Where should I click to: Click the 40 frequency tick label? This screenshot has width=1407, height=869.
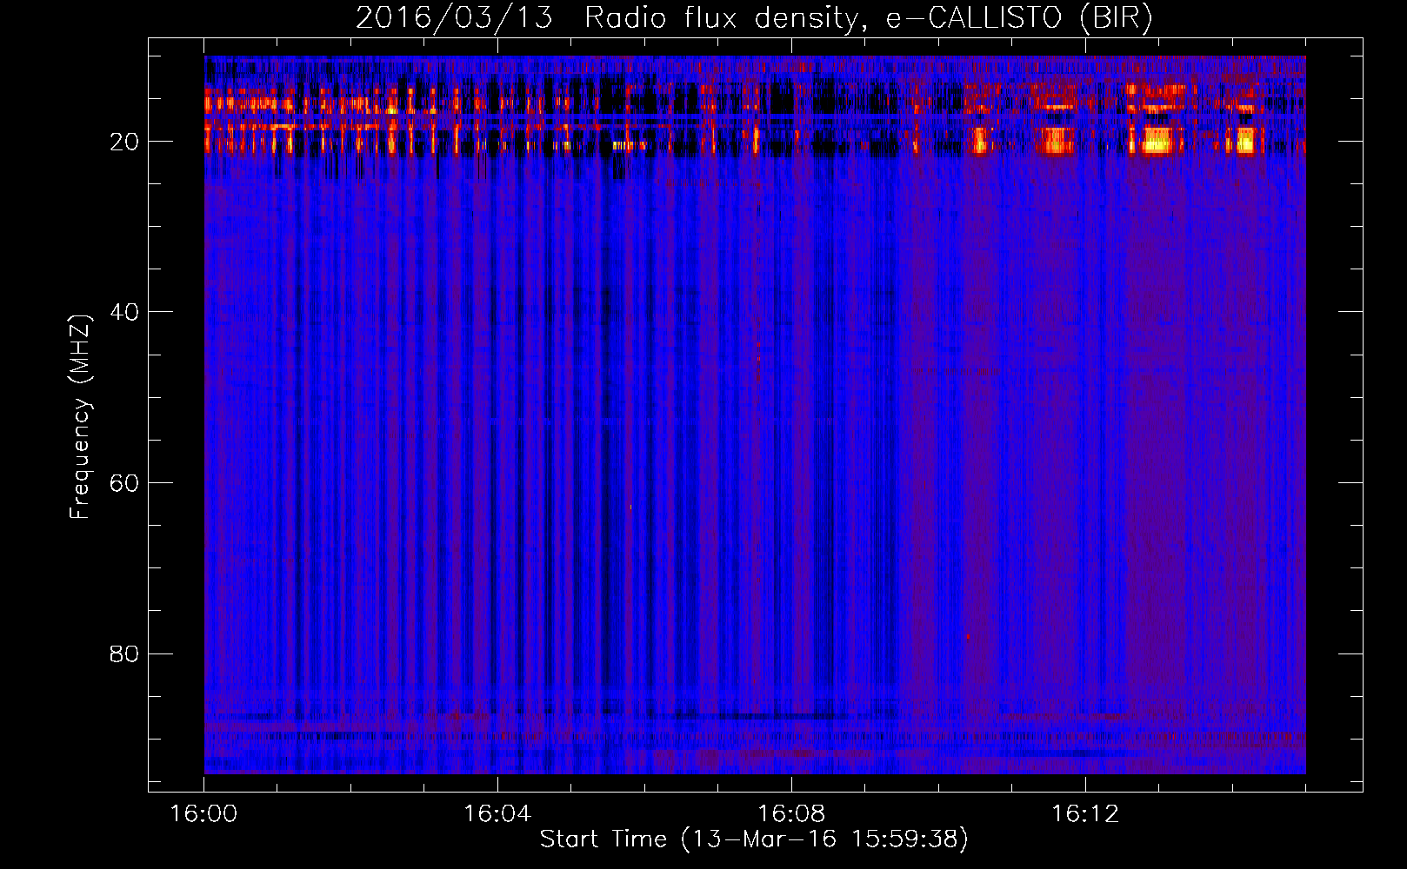tap(124, 312)
